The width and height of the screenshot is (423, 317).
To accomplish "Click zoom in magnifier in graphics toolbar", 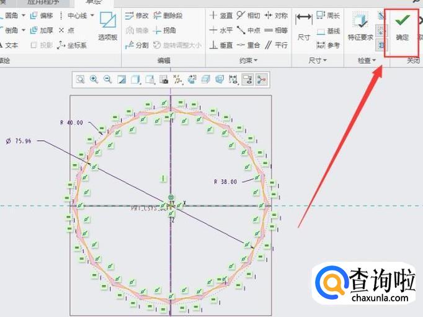I will point(94,79).
